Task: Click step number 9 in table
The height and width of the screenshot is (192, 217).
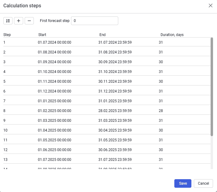Action: 5,121
